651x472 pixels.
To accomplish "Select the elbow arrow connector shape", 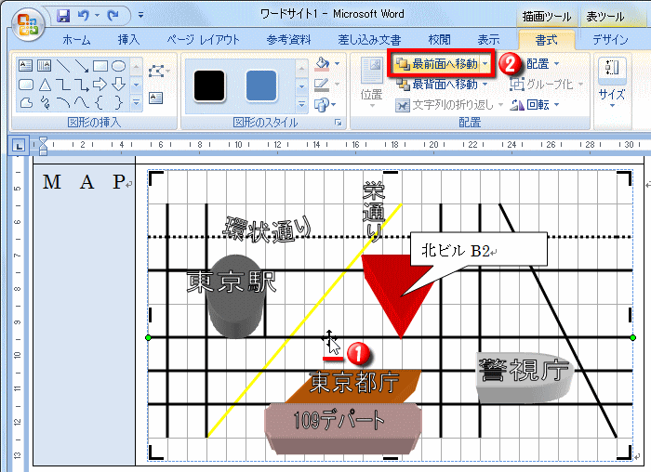I will pyautogui.click(x=82, y=85).
